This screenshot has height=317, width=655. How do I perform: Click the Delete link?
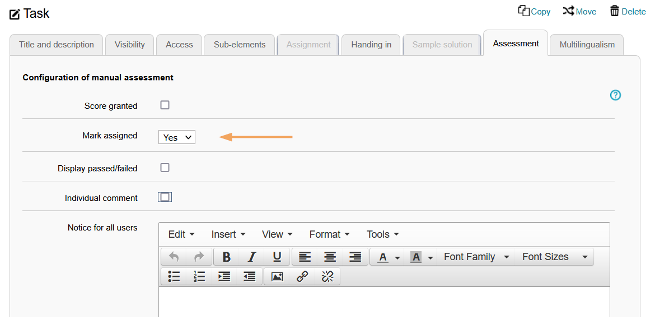(628, 11)
